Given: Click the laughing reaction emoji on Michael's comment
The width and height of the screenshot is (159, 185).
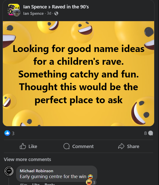Looking at the screenshot, I should tap(89, 182).
